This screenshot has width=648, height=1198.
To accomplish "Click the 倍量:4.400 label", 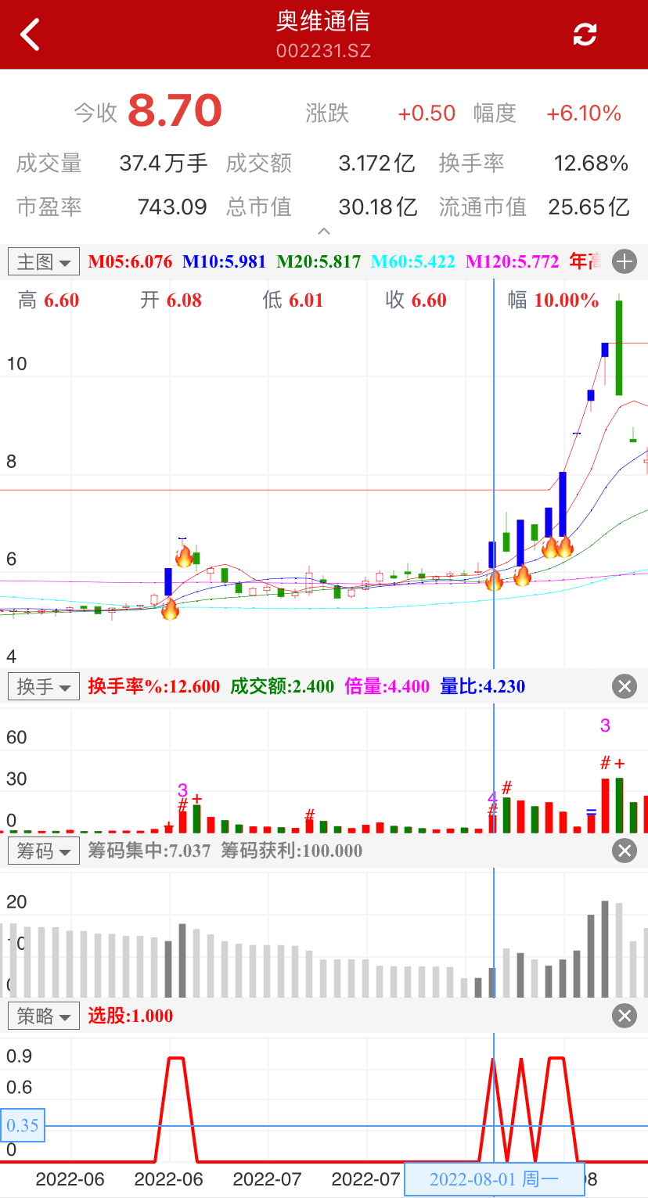I will click(x=387, y=687).
